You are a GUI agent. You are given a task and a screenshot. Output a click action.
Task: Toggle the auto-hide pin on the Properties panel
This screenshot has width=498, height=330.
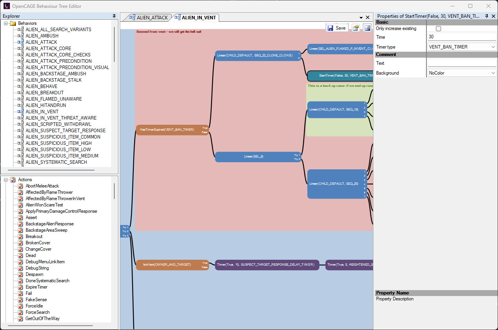[487, 16]
